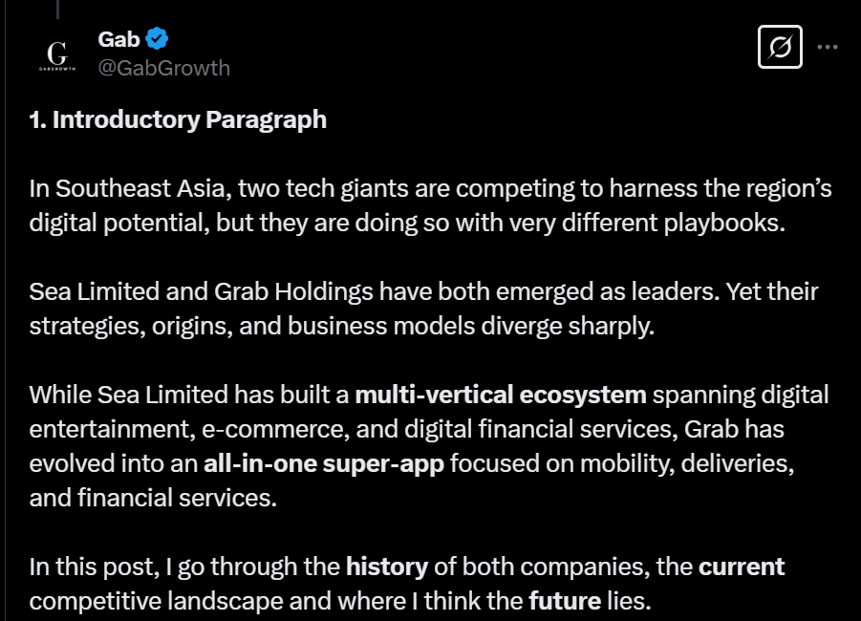Image resolution: width=861 pixels, height=621 pixels.
Task: Click the blue verified badge beside Gab
Action: [158, 39]
